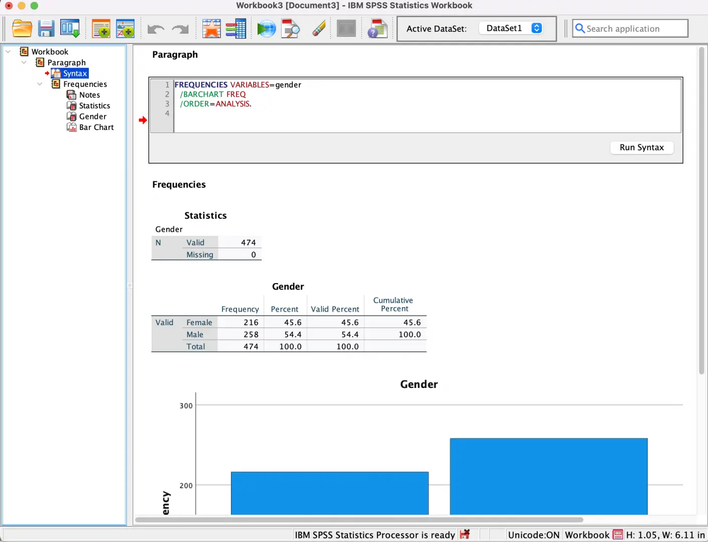
Task: Collapse the Paragraph node in the outline
Action: (24, 62)
